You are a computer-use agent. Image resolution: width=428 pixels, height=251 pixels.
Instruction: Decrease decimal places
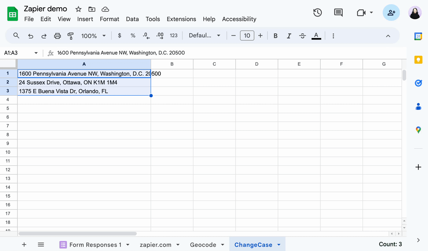146,36
